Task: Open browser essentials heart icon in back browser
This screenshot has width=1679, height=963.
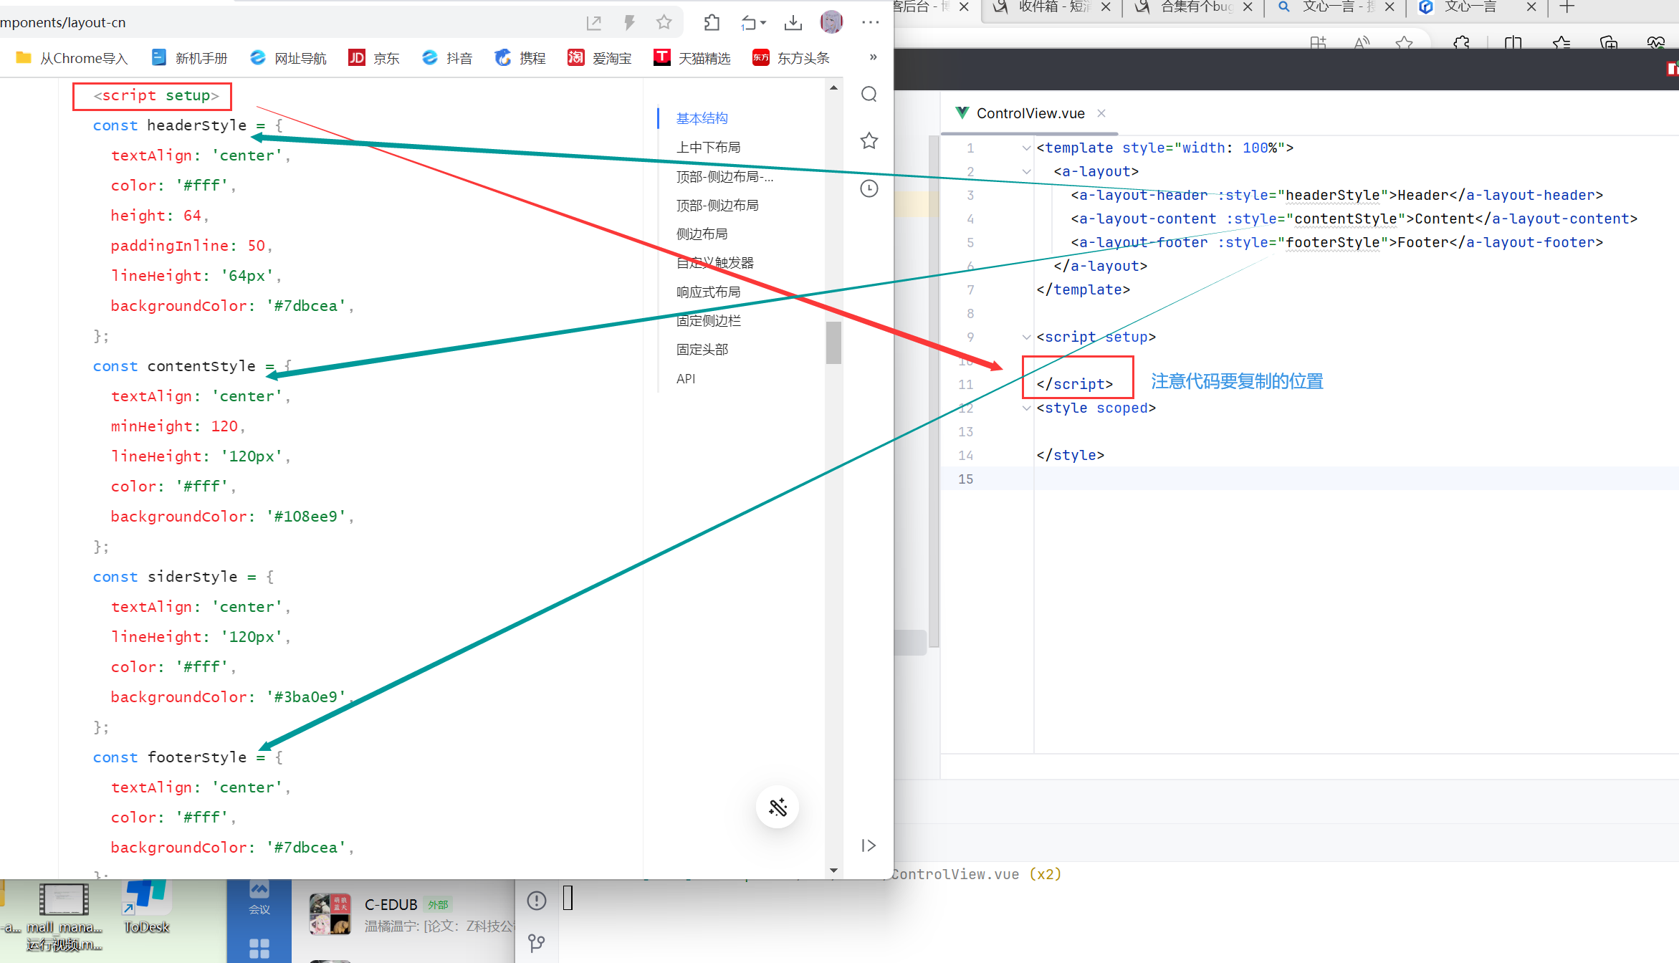Action: (1656, 43)
